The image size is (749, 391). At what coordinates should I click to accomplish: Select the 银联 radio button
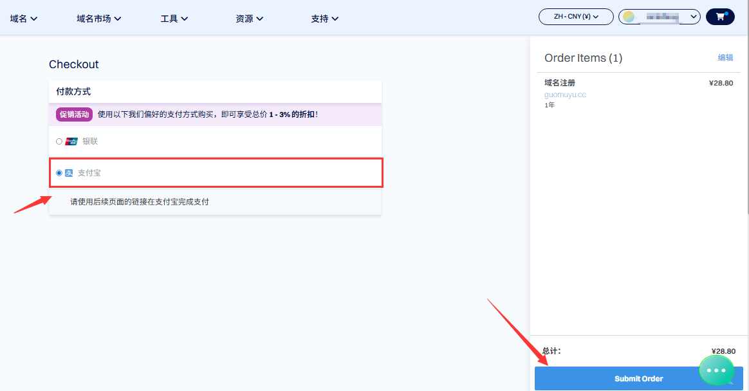59,141
